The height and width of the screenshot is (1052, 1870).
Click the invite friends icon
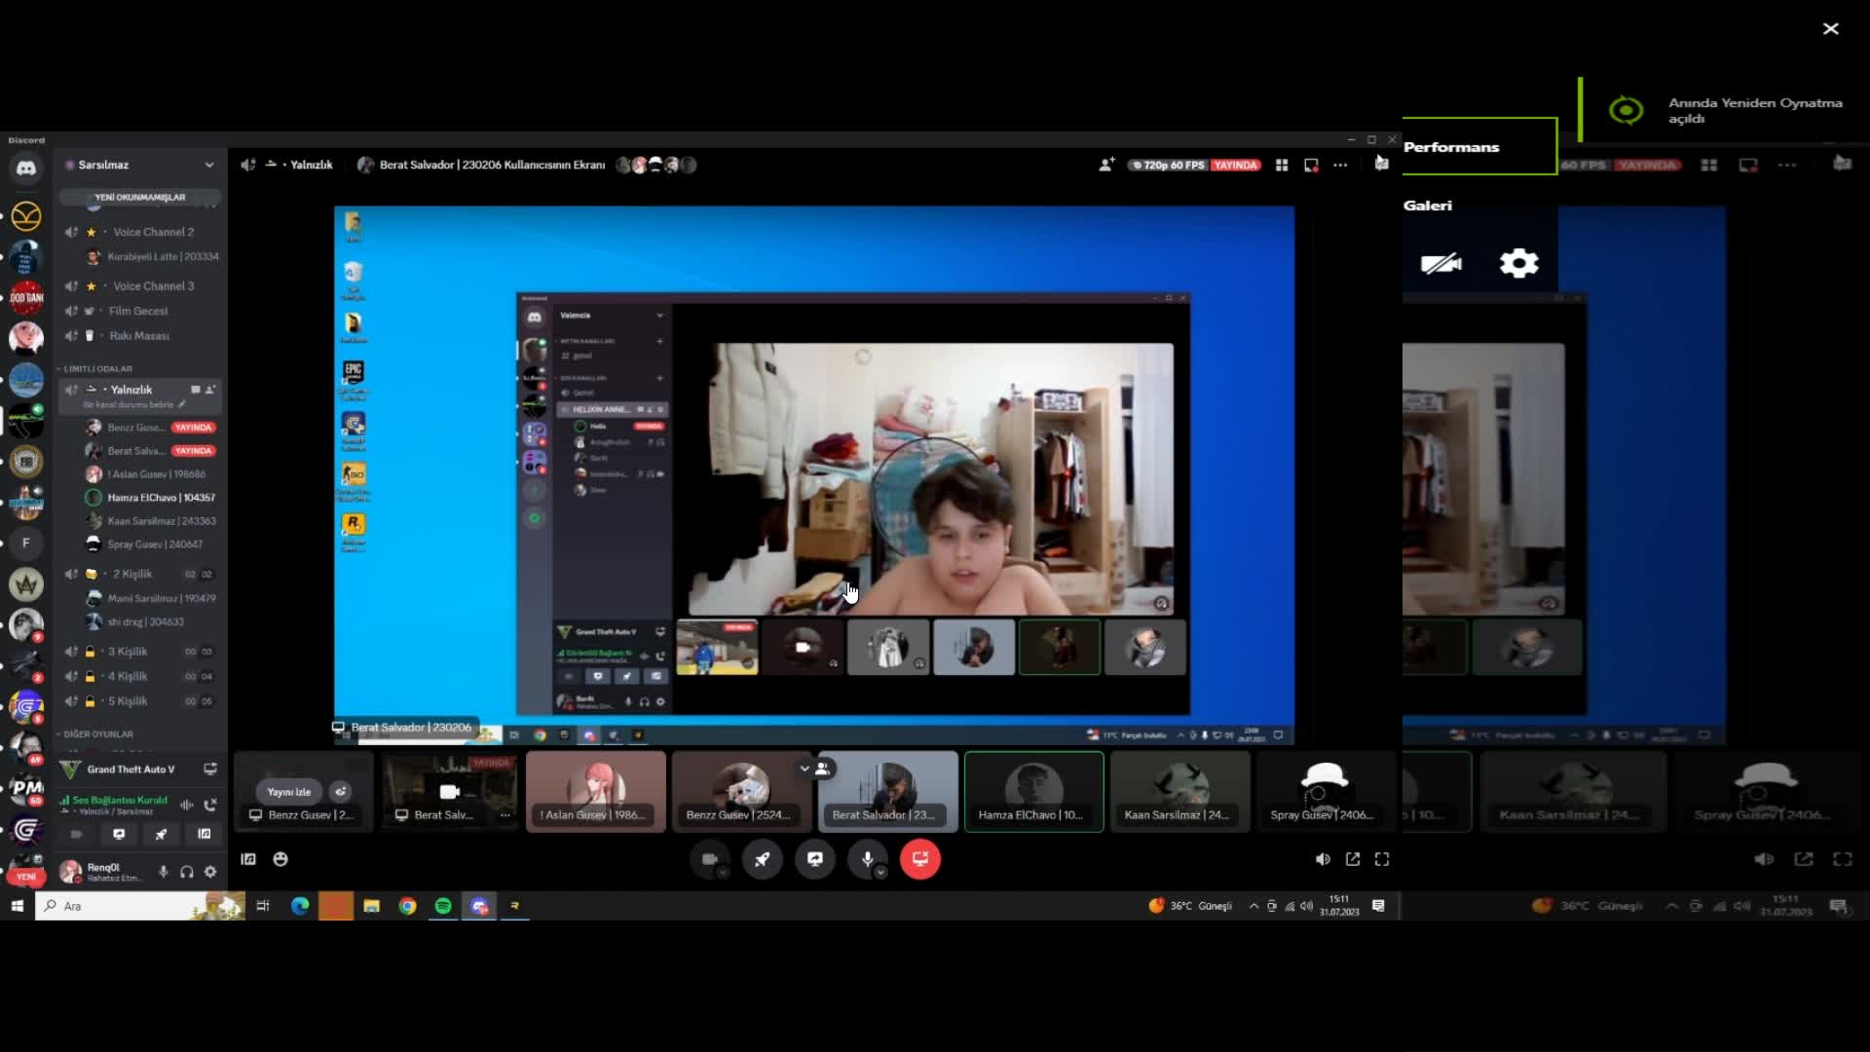1105,165
